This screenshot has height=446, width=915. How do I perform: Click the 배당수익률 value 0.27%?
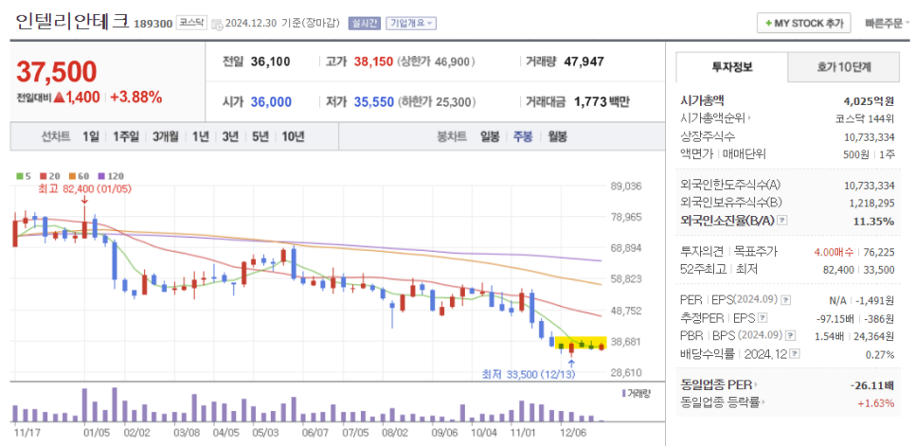(881, 354)
